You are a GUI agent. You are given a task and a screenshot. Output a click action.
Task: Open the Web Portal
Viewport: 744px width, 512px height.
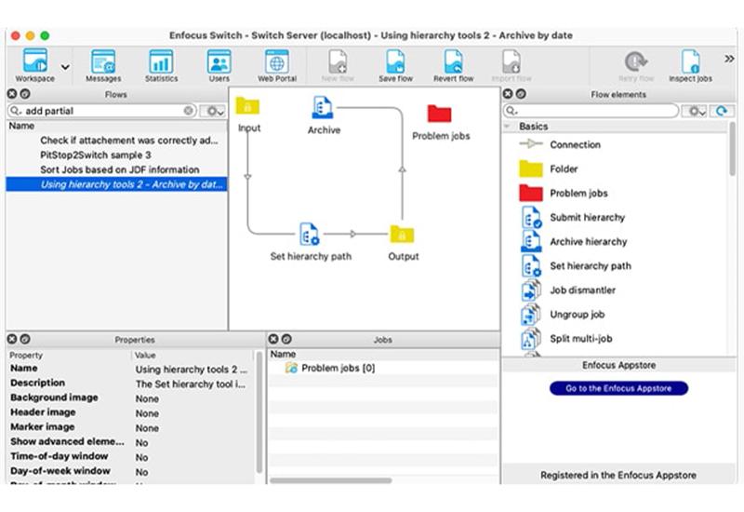pos(276,63)
